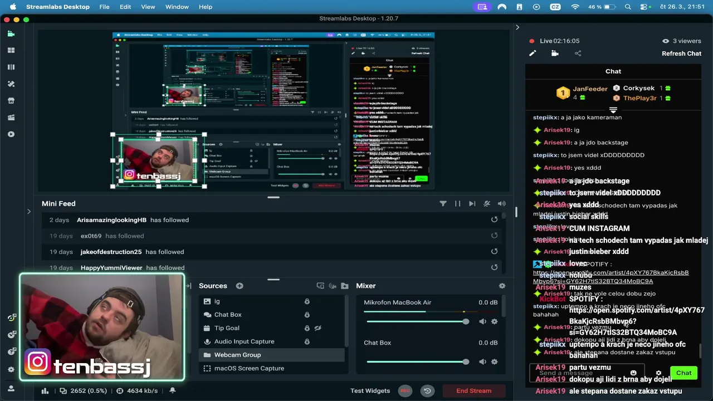Open Mikrofon MacBook Air source settings gear
The width and height of the screenshot is (713, 401).
494,321
